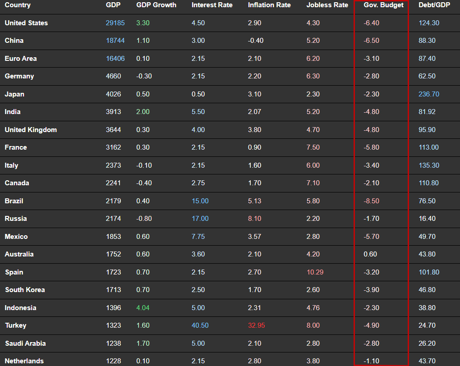460x366 pixels.
Task: Open the United States country link
Action: (x=26, y=23)
